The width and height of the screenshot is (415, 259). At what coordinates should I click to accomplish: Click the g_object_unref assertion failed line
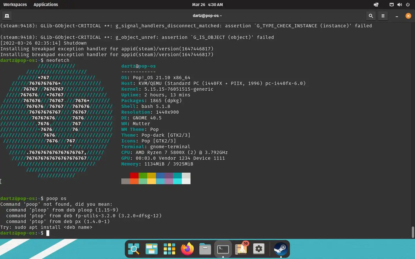137,37
